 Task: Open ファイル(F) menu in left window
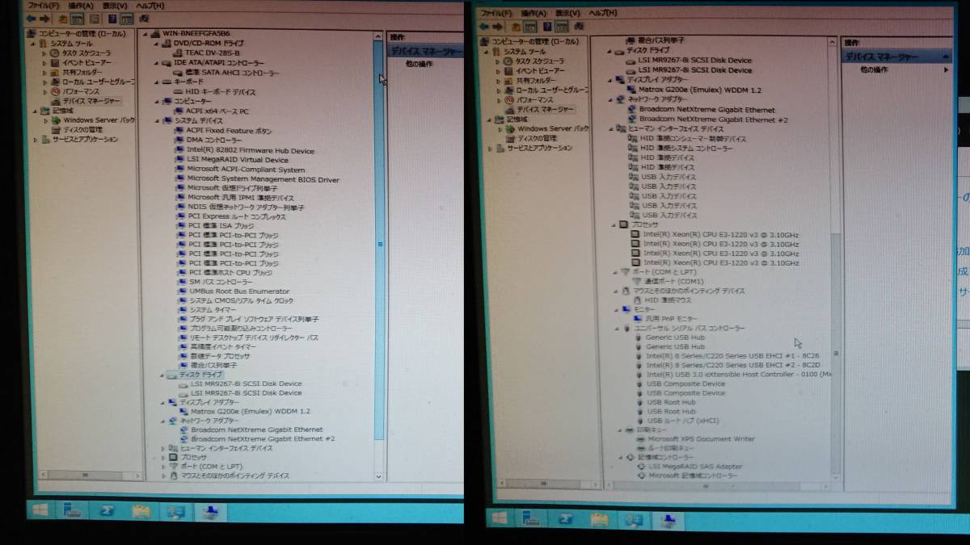[x=43, y=6]
